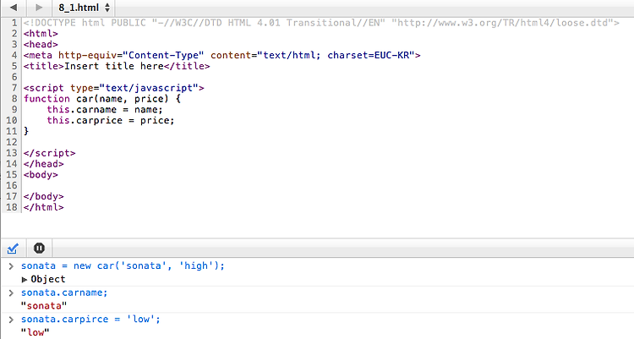The height and width of the screenshot is (339, 634).
Task: Click the console entry "sonata = new car('sonata', 'high');"
Action: [123, 265]
